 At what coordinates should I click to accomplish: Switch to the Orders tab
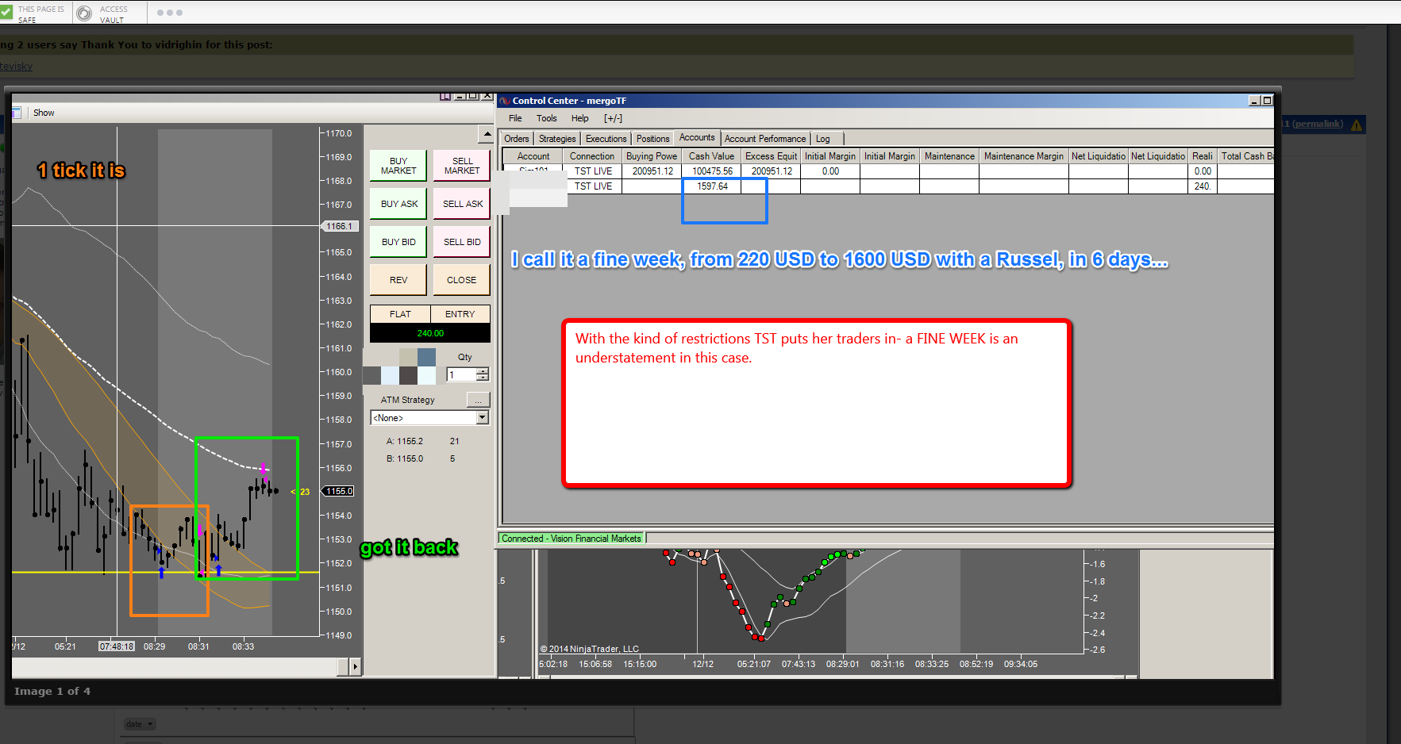[x=517, y=139]
